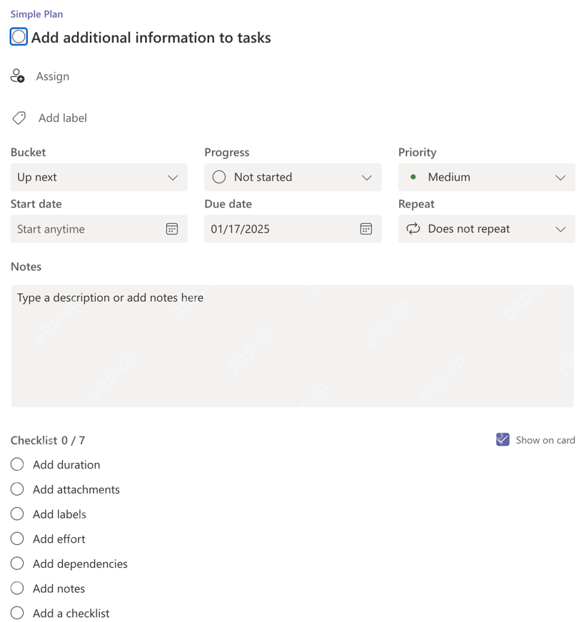The image size is (586, 622).
Task: Expand the Progress dropdown
Action: (293, 178)
